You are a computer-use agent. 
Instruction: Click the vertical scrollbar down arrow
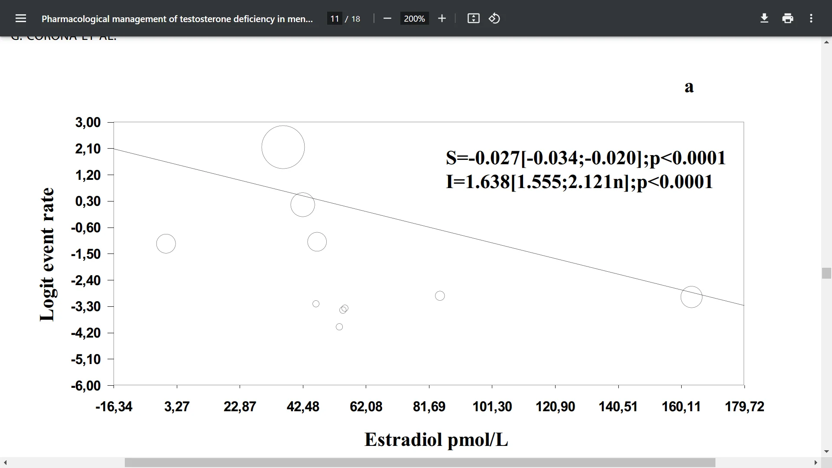[826, 452]
